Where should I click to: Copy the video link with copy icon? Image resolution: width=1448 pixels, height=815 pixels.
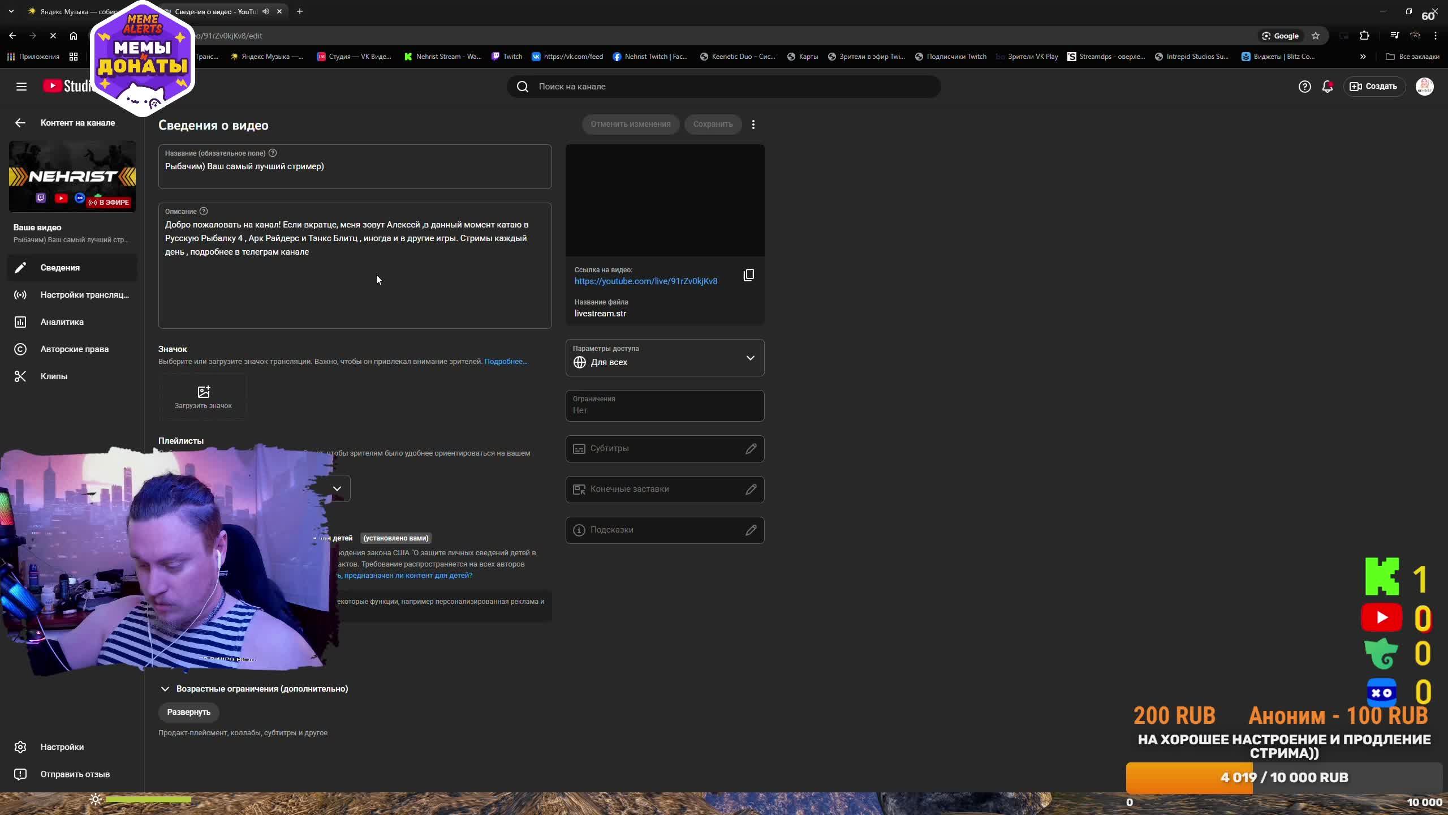(x=748, y=275)
